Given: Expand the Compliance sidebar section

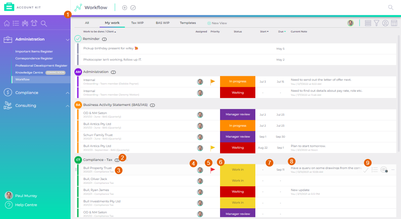Looking at the screenshot, I should coord(67,93).
